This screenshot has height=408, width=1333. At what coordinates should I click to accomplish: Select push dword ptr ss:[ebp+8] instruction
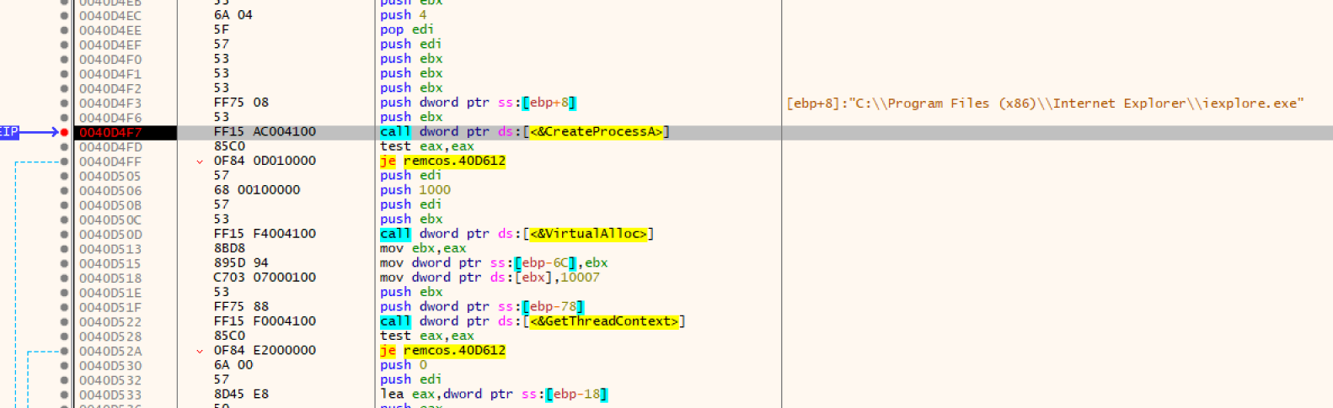[478, 103]
